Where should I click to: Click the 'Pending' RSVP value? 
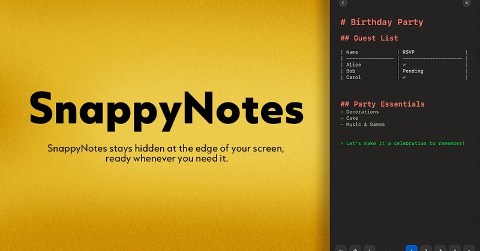413,71
